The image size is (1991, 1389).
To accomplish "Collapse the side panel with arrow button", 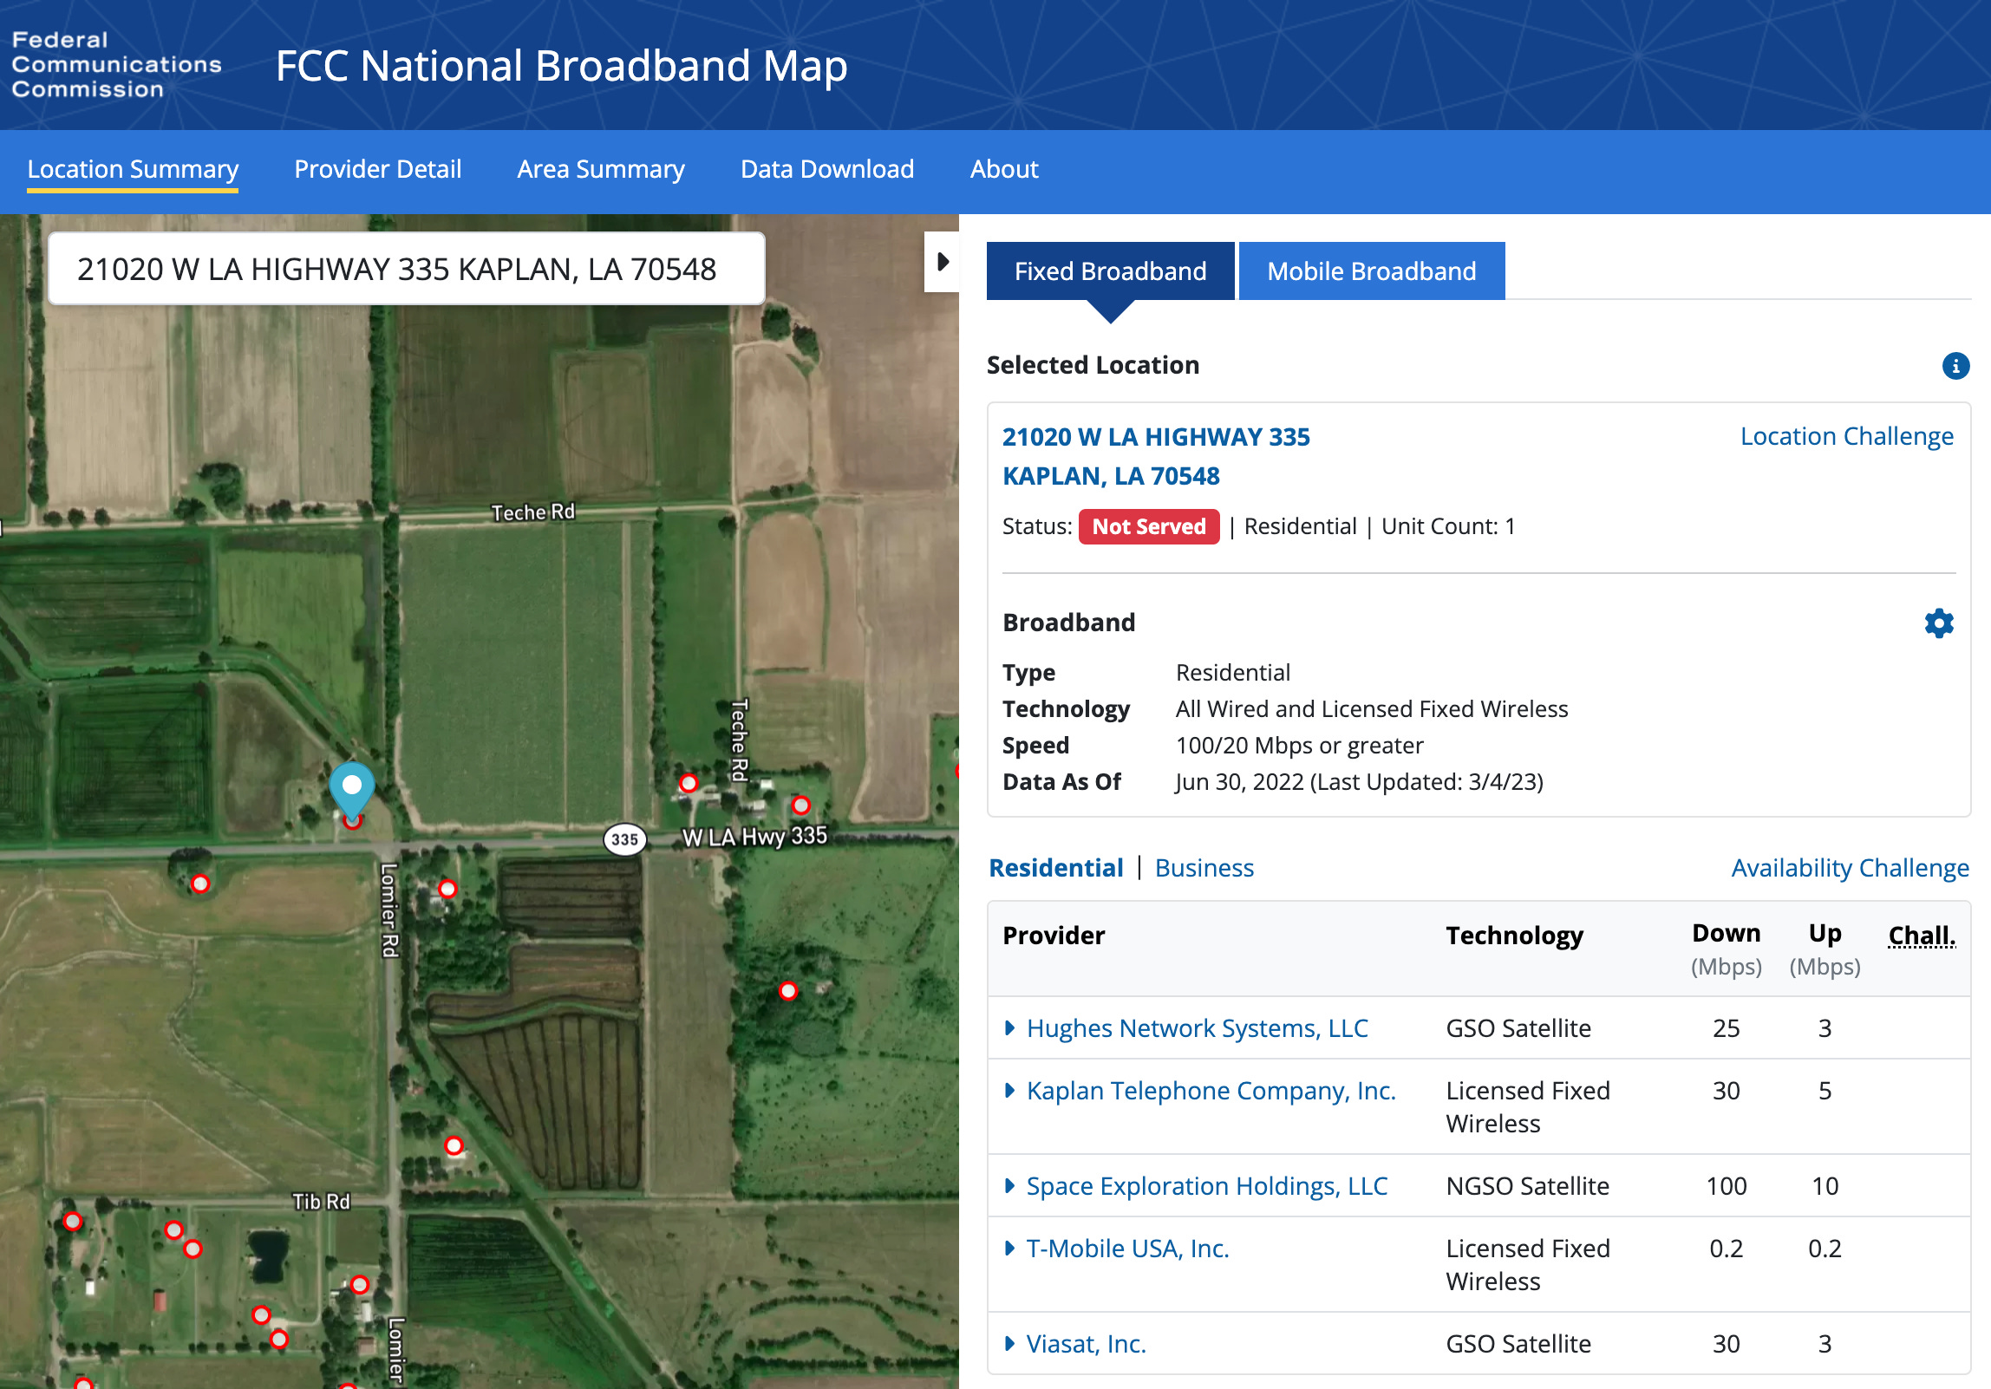I will pyautogui.click(x=943, y=262).
